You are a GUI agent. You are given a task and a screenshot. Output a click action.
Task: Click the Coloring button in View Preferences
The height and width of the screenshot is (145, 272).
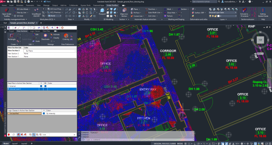[66, 37]
